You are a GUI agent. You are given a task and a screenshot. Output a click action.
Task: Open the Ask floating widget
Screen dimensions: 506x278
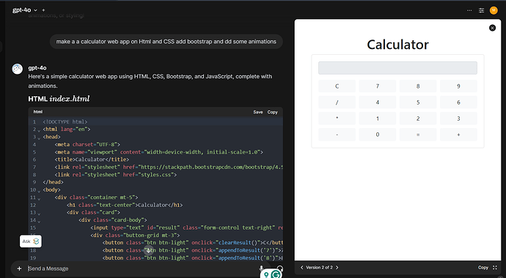coord(31,241)
